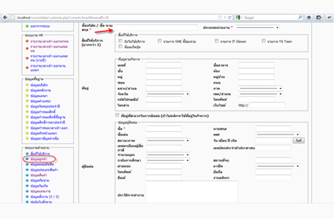The width and height of the screenshot is (334, 219).
Task: Open the ข้อมูลตำแหน่ง position data link
Action: (x=41, y=101)
